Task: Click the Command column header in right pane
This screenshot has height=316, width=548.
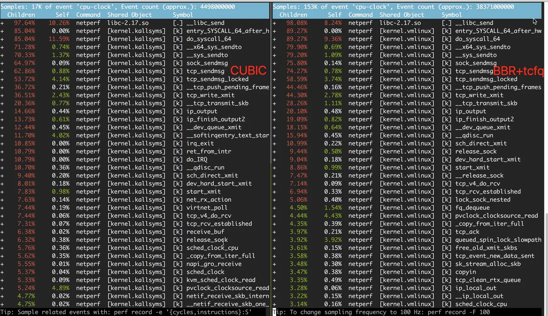Action: [x=361, y=15]
